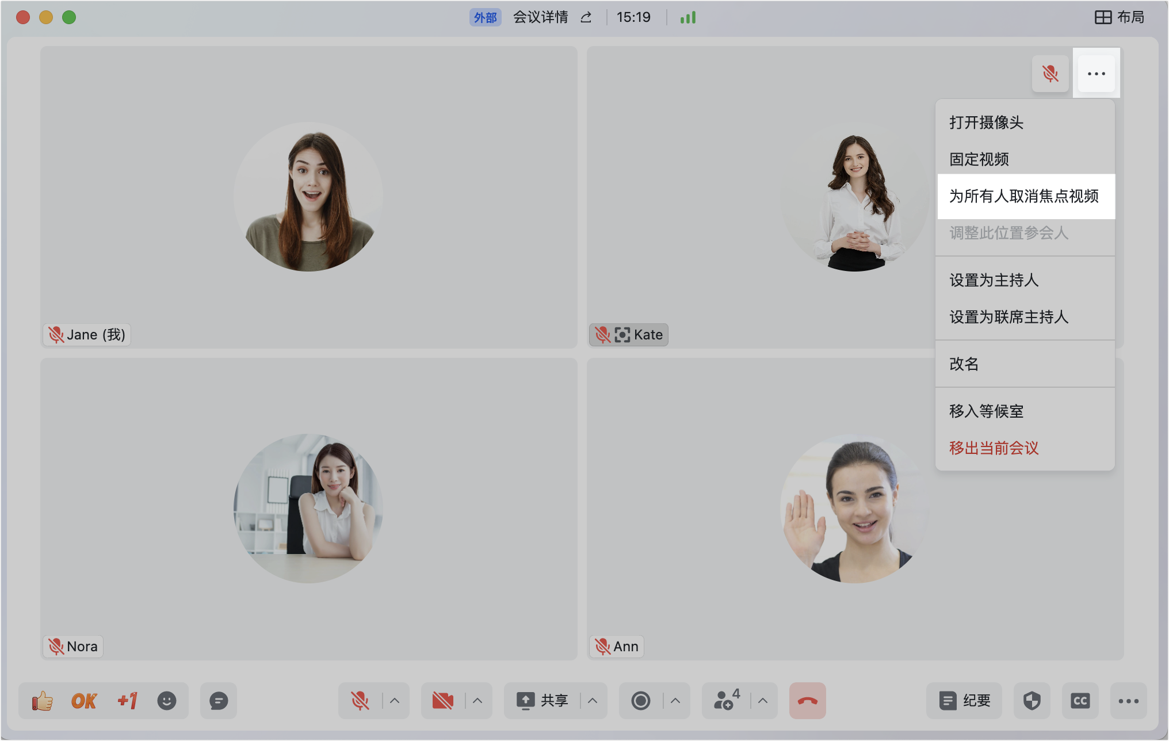Screen dimensions: 1169x741
Task: Select Nora's video tile avatar
Action: 308,509
